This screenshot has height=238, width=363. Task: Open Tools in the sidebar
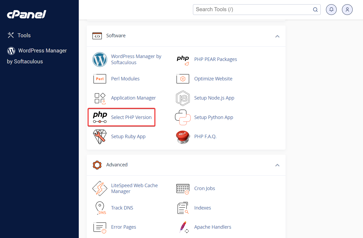[19, 35]
